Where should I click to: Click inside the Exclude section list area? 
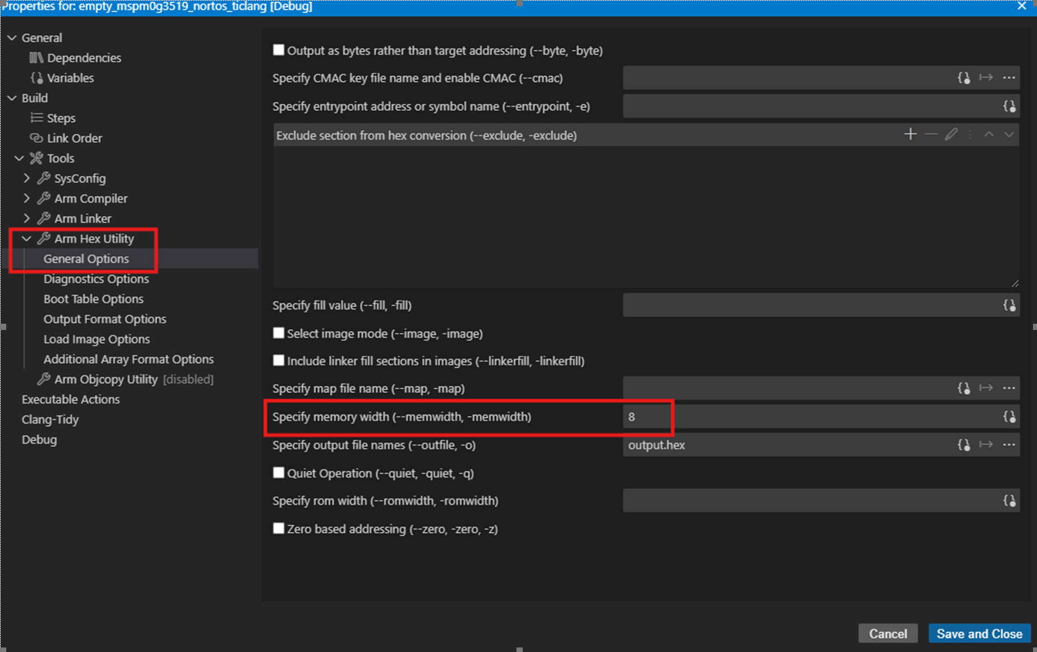(646, 216)
